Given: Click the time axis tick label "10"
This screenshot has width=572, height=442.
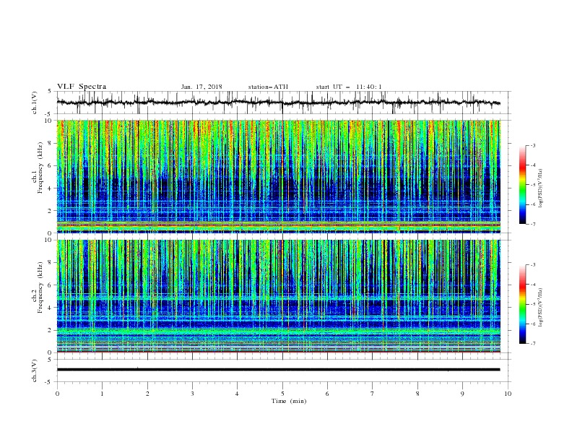Looking at the screenshot, I should point(508,394).
